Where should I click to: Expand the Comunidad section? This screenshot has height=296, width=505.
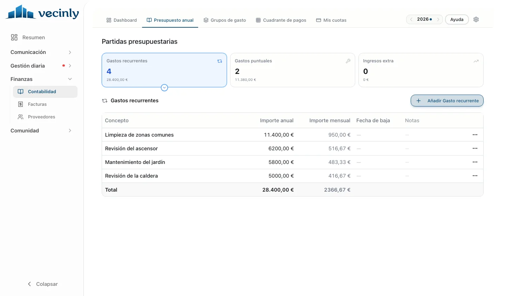point(41,131)
